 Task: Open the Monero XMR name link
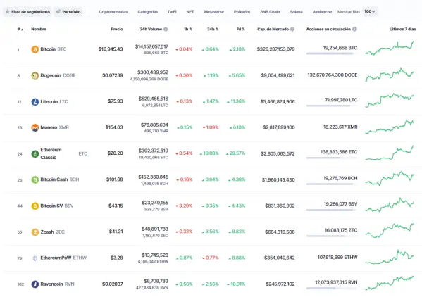[x=55, y=127]
